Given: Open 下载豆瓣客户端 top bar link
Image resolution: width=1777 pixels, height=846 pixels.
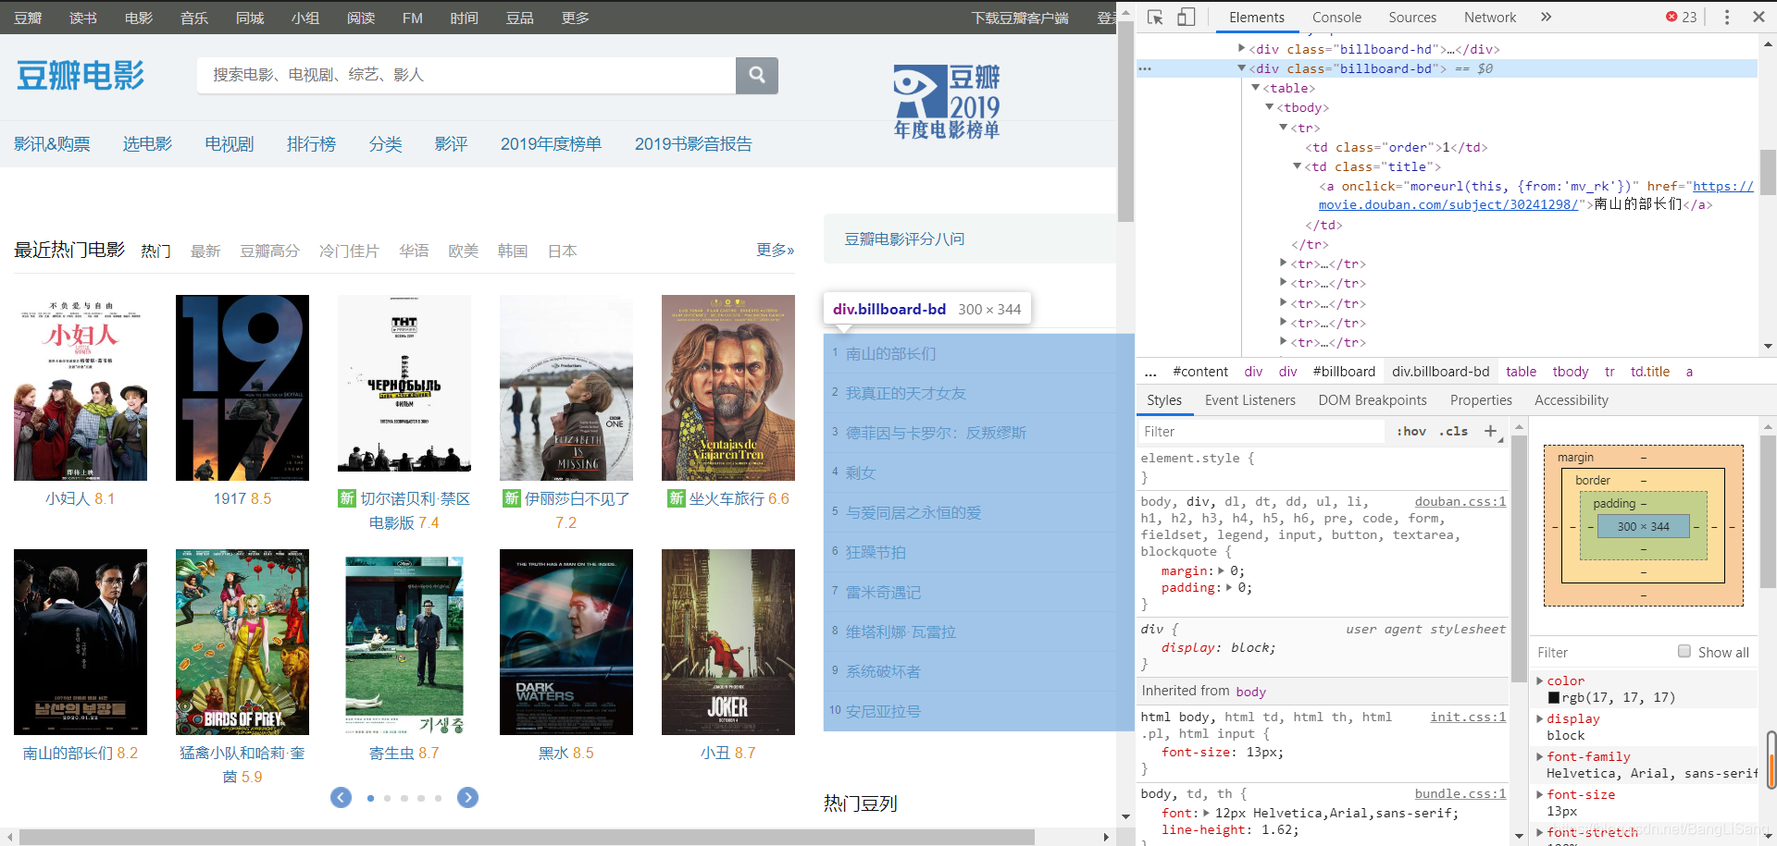Looking at the screenshot, I should pyautogui.click(x=1020, y=18).
